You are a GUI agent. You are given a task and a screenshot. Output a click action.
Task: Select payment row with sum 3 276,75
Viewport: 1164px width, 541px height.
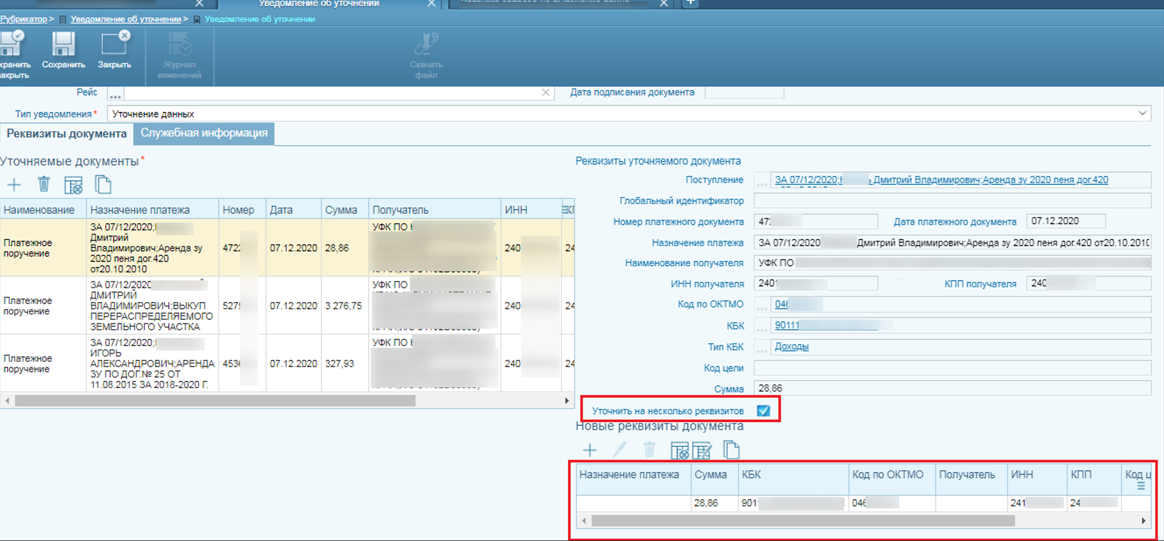click(x=343, y=306)
